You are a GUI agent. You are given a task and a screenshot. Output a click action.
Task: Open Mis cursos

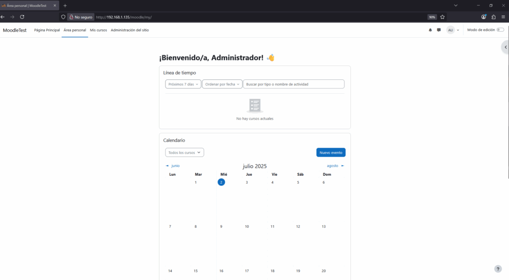click(98, 30)
